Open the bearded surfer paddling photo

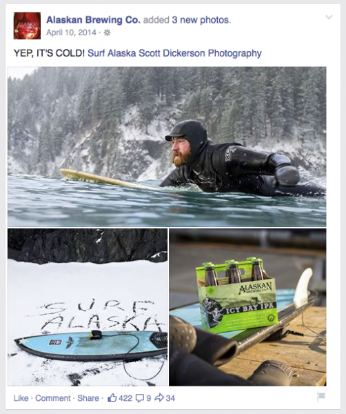[x=167, y=147]
